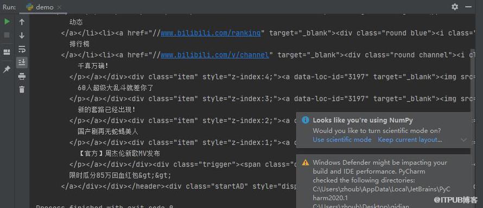Toggle scroll to end icon
The width and height of the screenshot is (483, 208).
tap(22, 62)
